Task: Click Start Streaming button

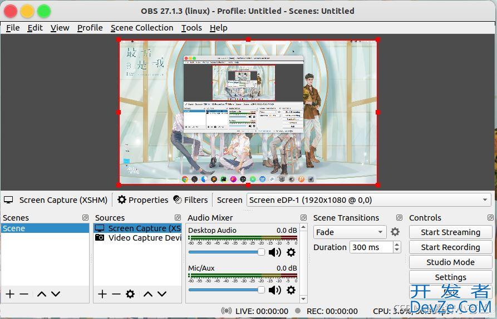Action: click(x=450, y=232)
